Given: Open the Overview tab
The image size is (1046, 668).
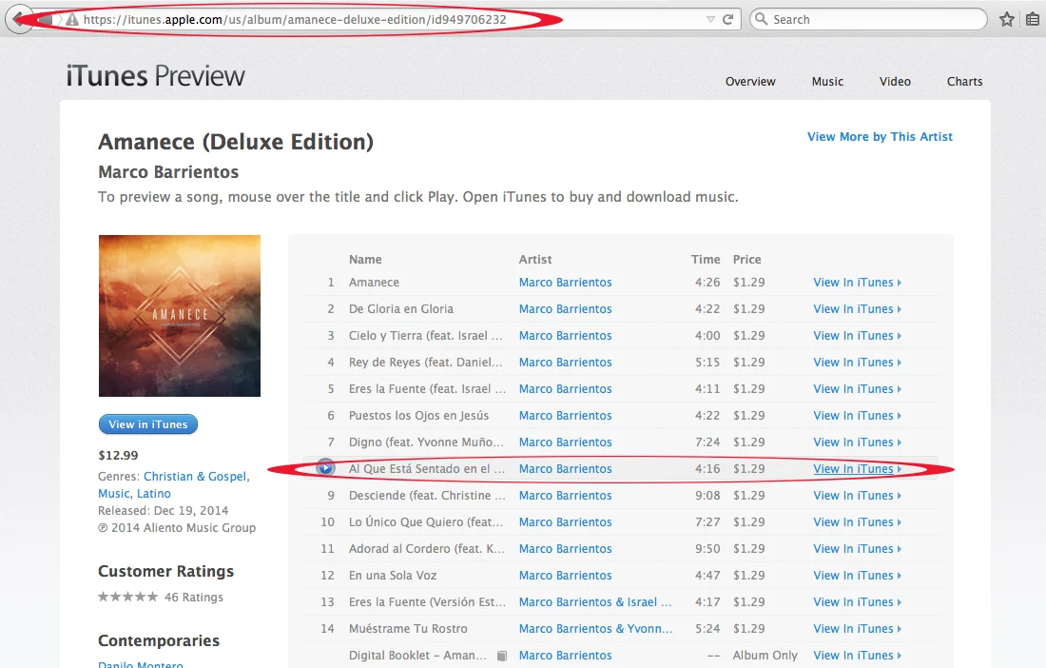Looking at the screenshot, I should (x=750, y=82).
